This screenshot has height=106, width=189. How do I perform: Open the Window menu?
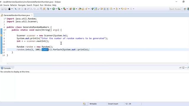[48, 5]
